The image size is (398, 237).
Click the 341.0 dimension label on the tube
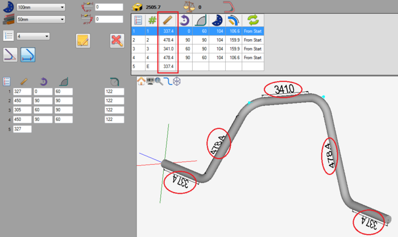[284, 89]
